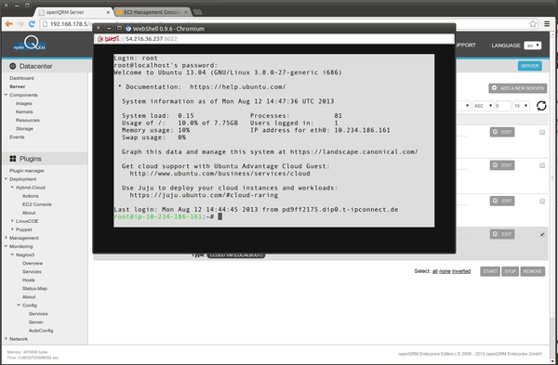Viewport: 558px width, 365px height.
Task: Click the select 'all' link
Action: click(435, 271)
